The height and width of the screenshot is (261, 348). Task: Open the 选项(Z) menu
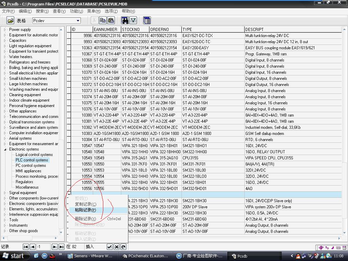[x=111, y=11]
